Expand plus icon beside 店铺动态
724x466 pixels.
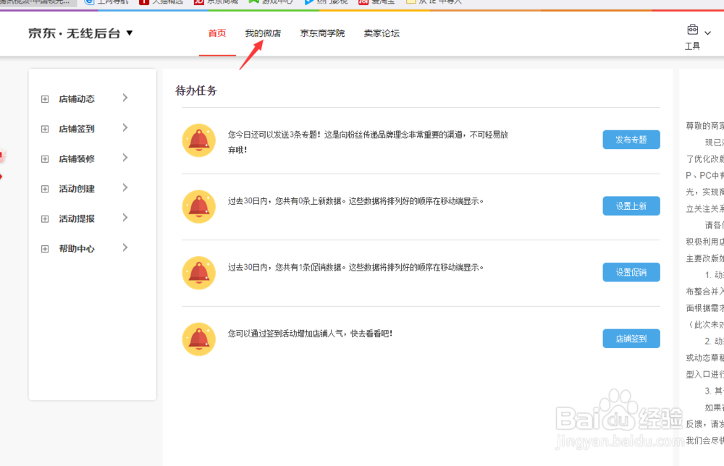click(45, 99)
